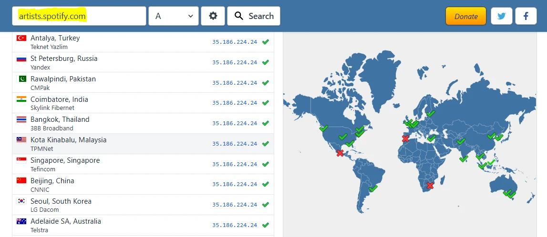Click the green checkmark in Beijing row
Image resolution: width=547 pixels, height=237 pixels.
[x=266, y=184]
